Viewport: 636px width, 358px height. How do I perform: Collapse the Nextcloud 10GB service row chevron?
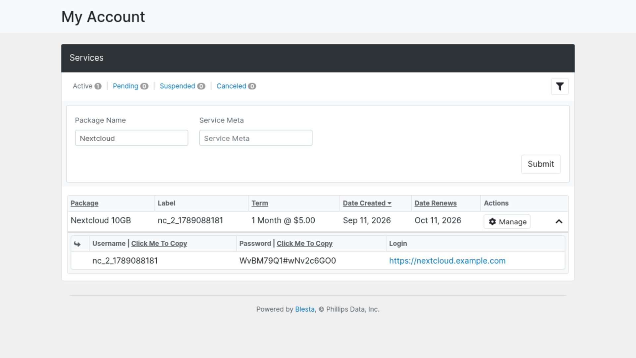559,221
